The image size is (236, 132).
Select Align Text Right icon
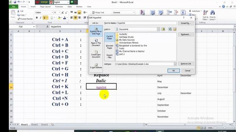(79, 18)
